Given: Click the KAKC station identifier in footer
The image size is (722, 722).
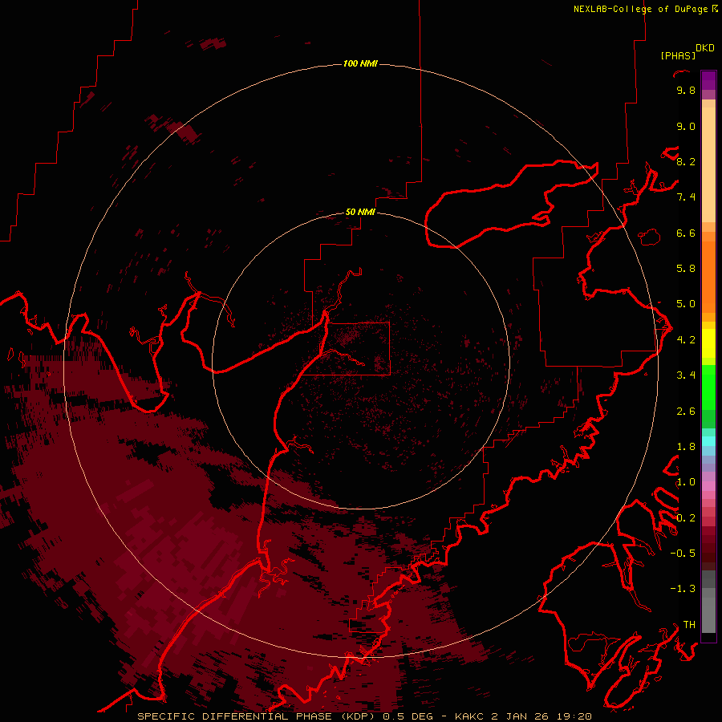Looking at the screenshot, I should [x=468, y=716].
